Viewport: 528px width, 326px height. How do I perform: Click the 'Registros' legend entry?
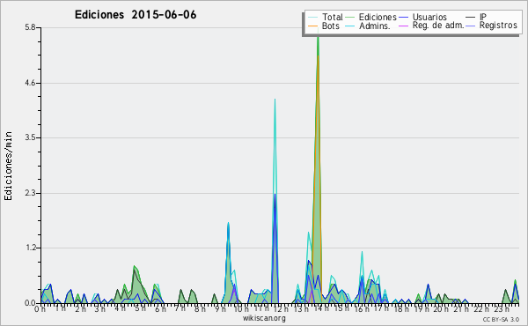click(498, 26)
